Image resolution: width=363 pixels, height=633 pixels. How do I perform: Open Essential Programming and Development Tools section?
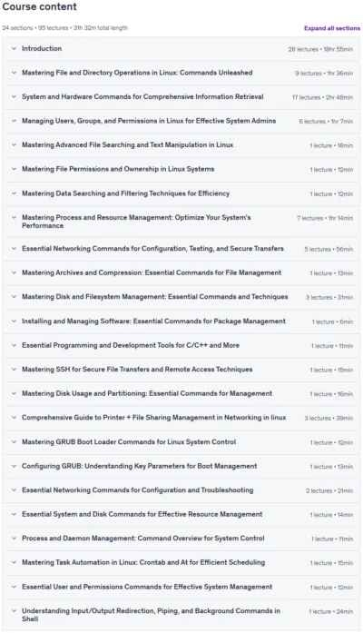(x=131, y=345)
